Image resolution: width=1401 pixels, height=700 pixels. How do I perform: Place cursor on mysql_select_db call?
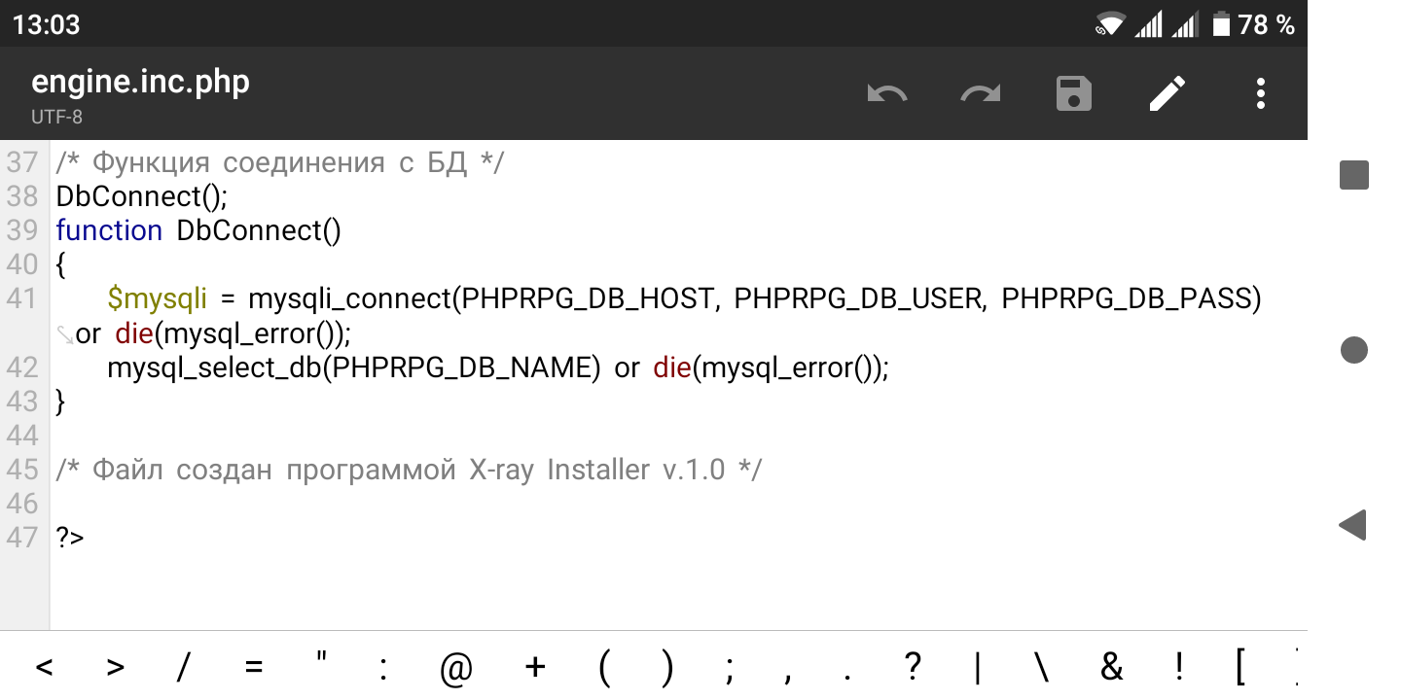pyautogui.click(x=212, y=367)
